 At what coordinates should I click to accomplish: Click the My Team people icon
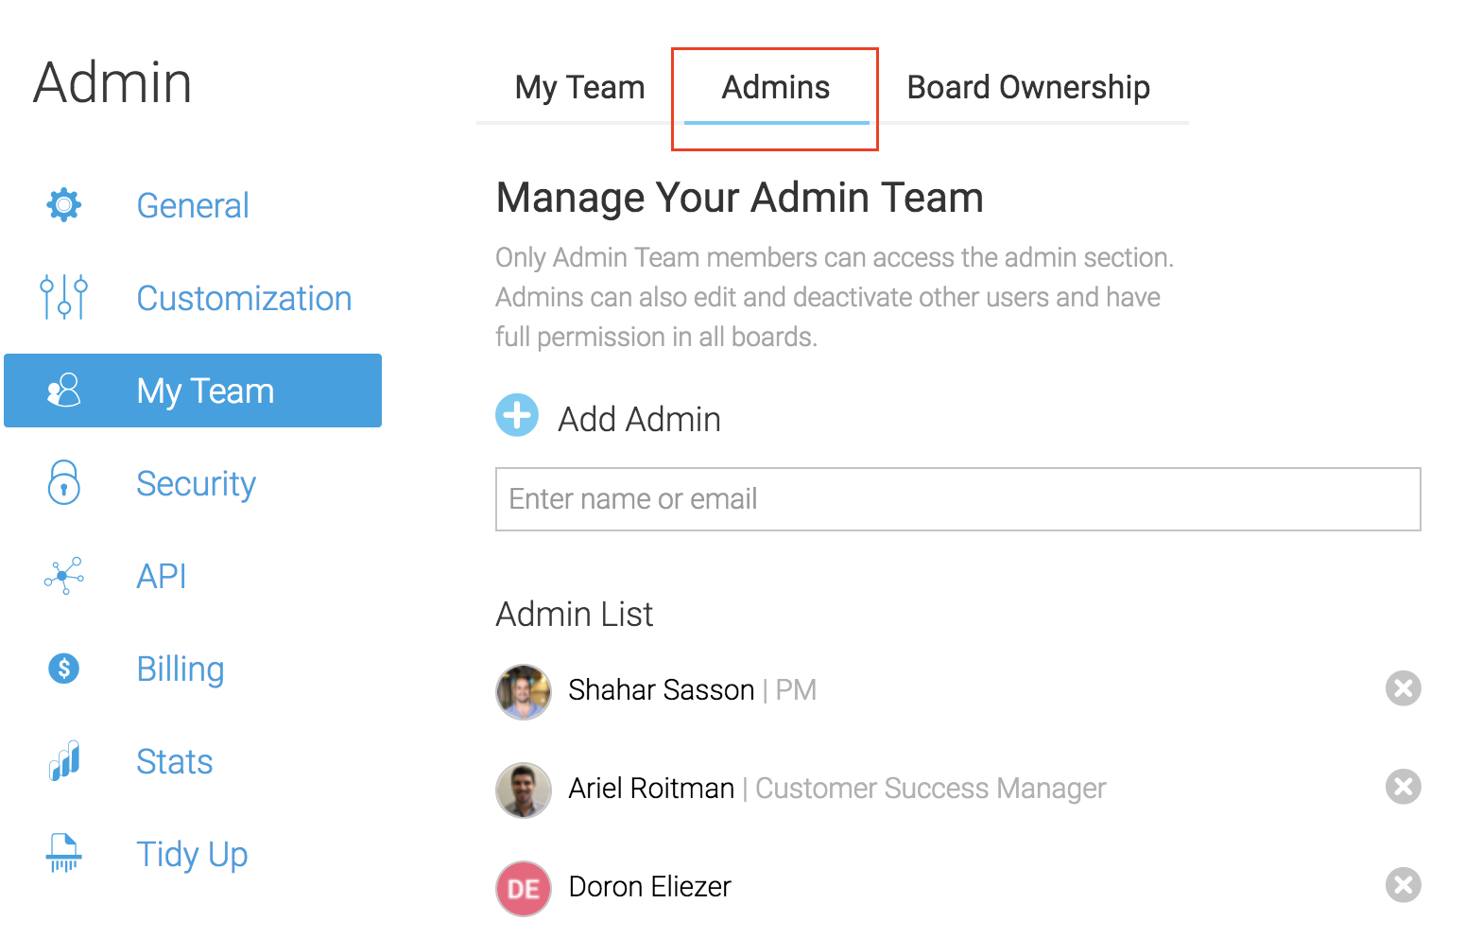coord(64,390)
